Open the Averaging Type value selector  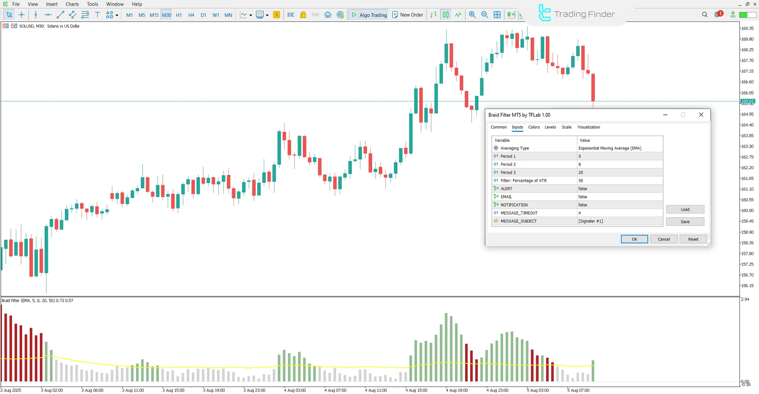click(x=619, y=148)
